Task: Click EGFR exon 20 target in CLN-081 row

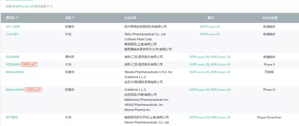Action: click(210, 34)
